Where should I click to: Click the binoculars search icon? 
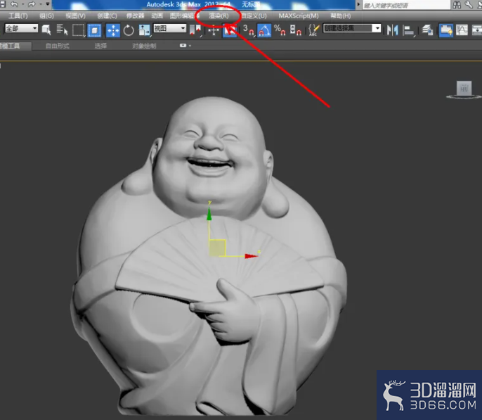[457, 5]
